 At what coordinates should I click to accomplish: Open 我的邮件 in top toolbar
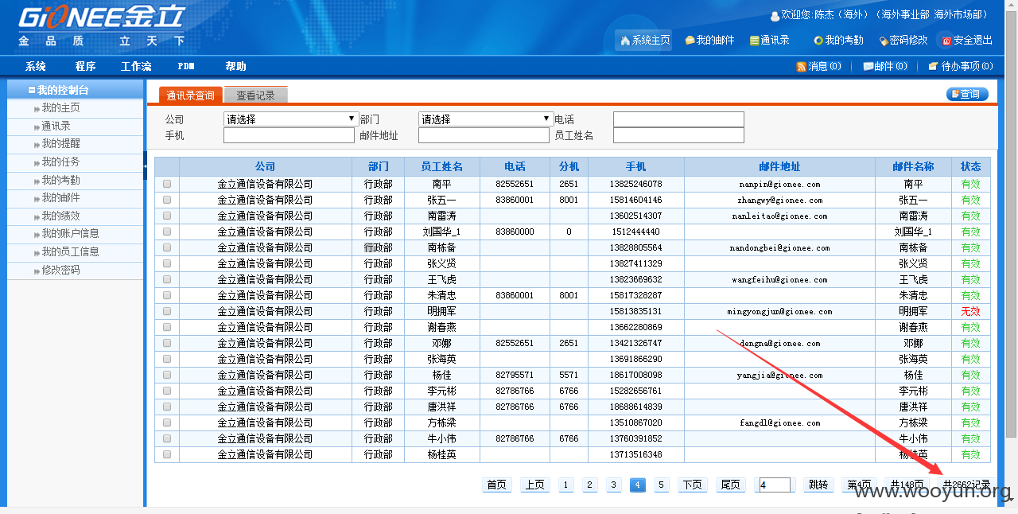coord(710,40)
